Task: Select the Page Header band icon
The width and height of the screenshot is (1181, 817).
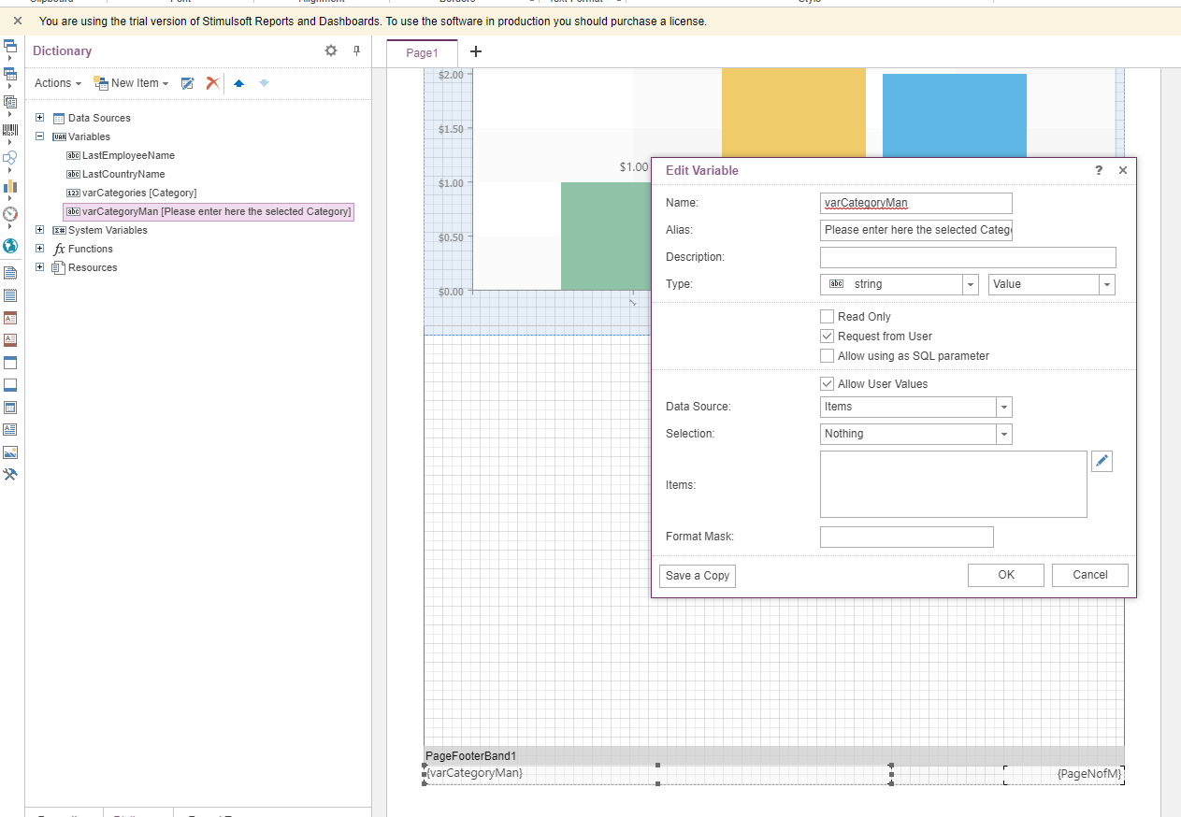Action: pyautogui.click(x=10, y=318)
